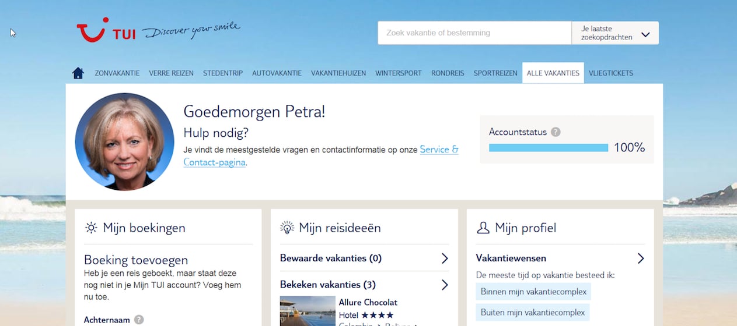Open the Sportreizen menu
The height and width of the screenshot is (326, 737).
pos(495,73)
